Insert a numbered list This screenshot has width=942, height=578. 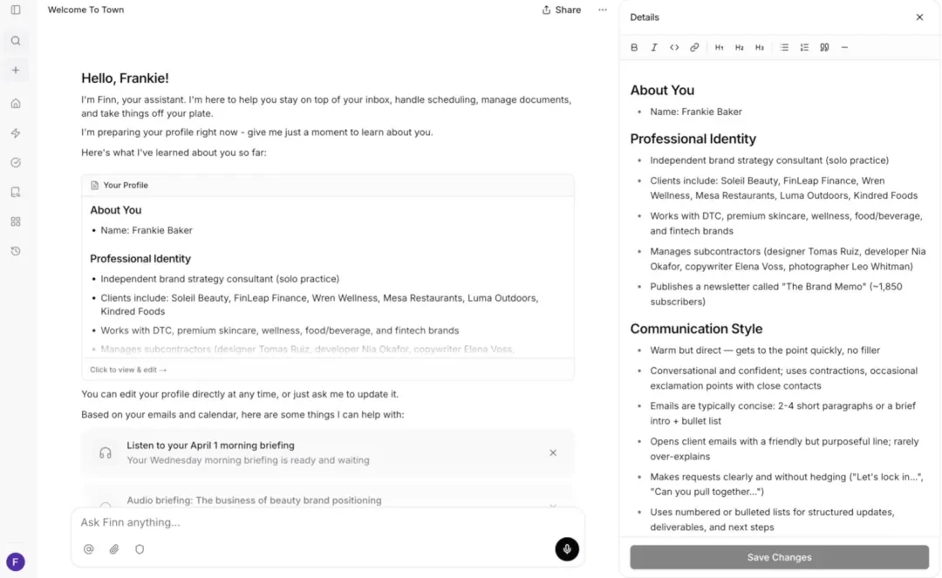[804, 47]
